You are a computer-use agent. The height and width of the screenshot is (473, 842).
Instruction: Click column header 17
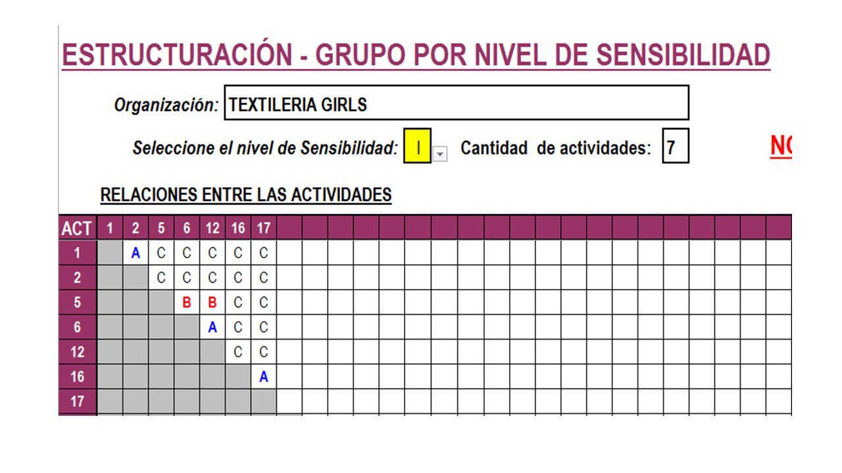pyautogui.click(x=263, y=229)
